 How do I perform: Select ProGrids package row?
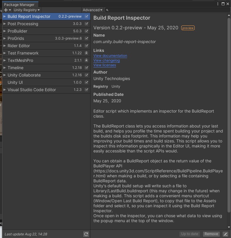pos(46,38)
